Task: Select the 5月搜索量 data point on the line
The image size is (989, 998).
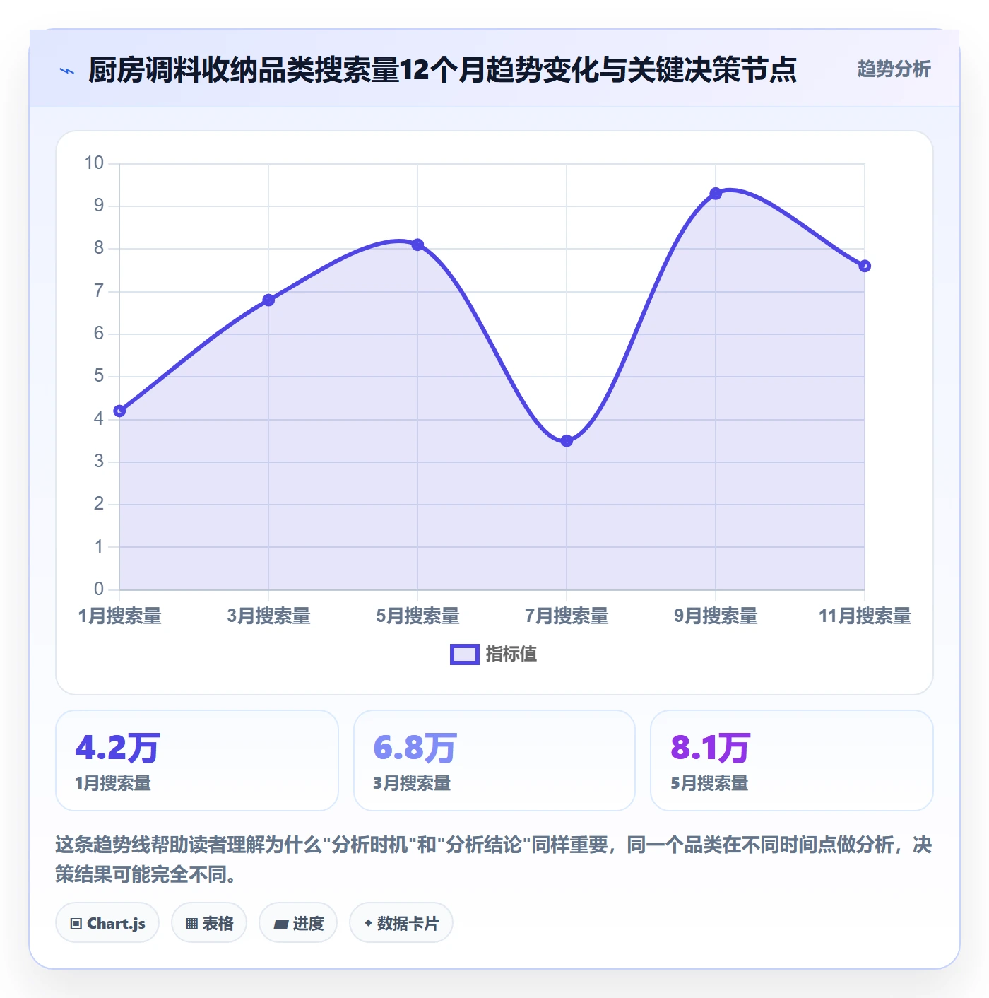Action: click(x=417, y=245)
